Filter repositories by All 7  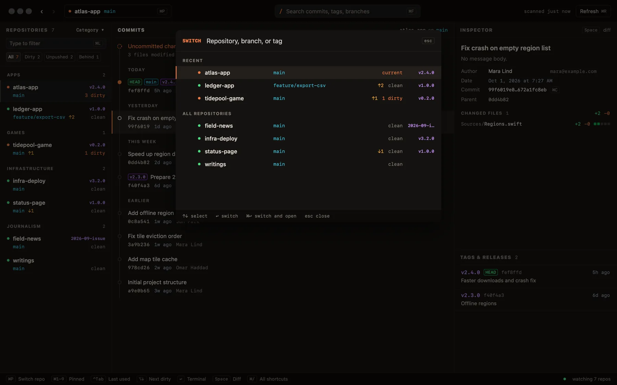(13, 57)
